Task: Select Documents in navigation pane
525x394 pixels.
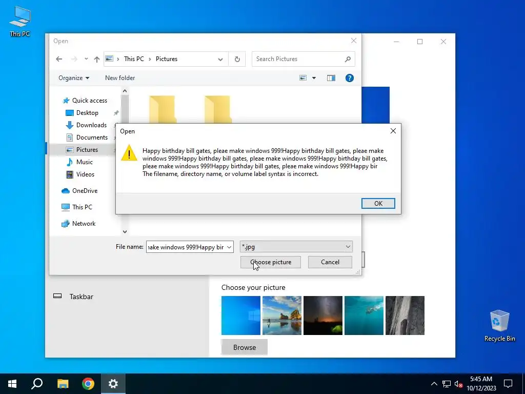Action: click(x=87, y=137)
